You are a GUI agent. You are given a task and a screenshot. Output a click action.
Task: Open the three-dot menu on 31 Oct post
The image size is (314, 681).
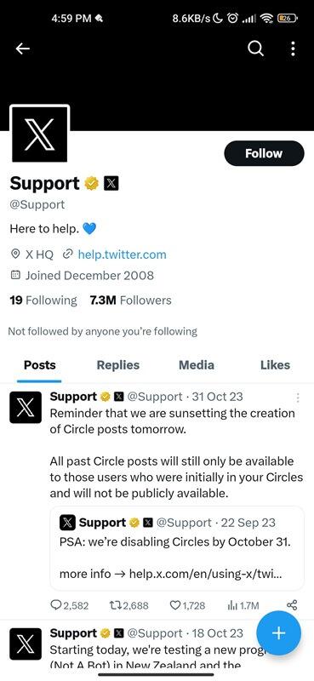click(x=298, y=398)
